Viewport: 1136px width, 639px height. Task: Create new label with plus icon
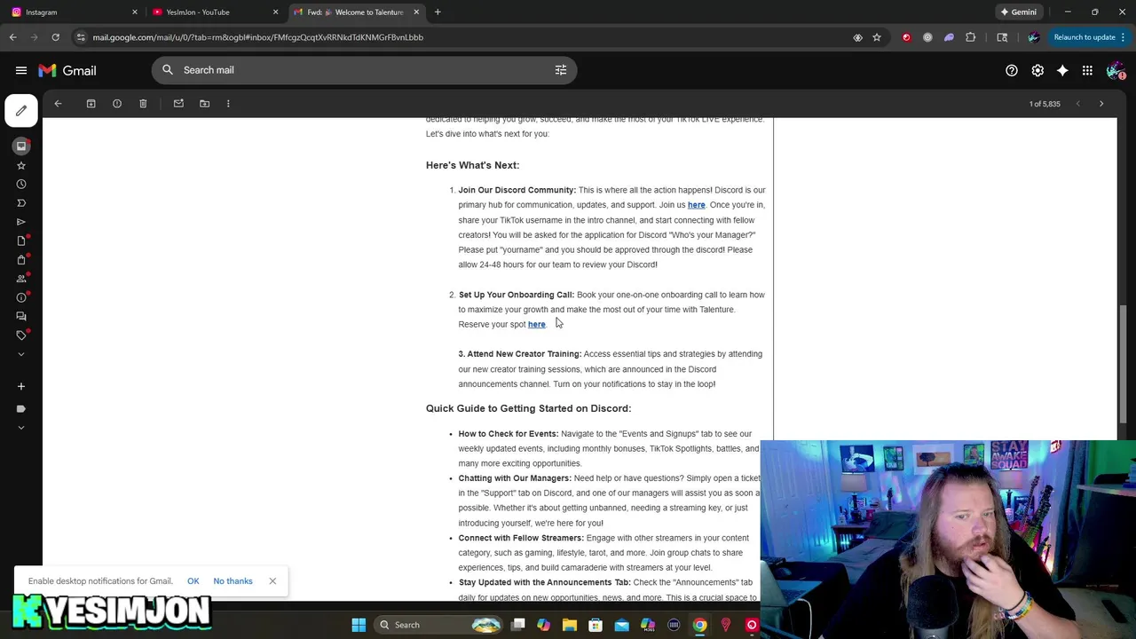(x=21, y=386)
